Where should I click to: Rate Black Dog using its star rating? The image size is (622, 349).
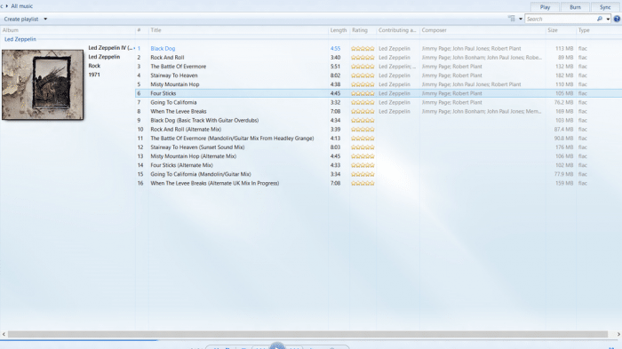[x=363, y=48]
